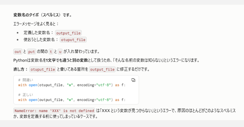This screenshot has width=244, height=127.
Task: Click the bold label 直し方：
Action: pos(21,69)
